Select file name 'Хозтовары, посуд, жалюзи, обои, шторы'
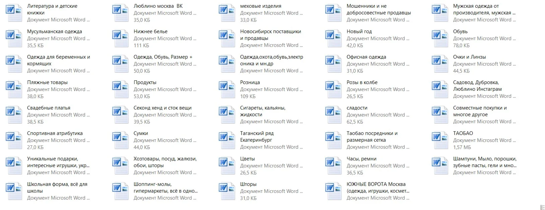 (x=165, y=162)
